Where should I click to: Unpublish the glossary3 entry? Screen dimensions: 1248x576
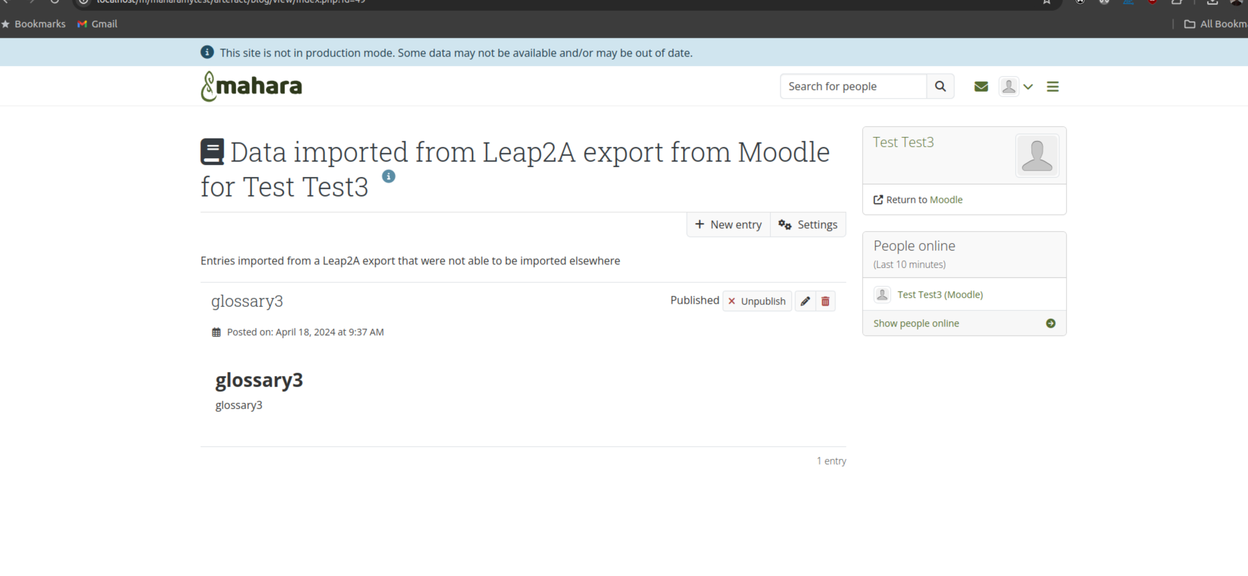[x=757, y=301]
